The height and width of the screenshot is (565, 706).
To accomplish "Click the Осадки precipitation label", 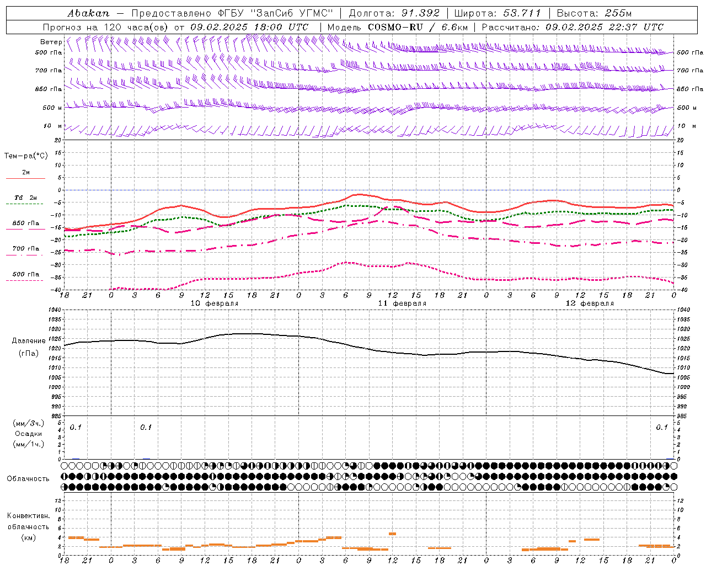I will tap(28, 434).
